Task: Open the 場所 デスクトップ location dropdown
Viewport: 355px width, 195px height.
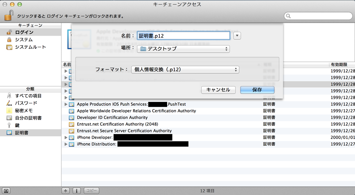Action: 184,49
